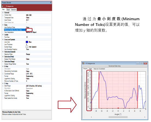The height and width of the screenshot is (122, 151).
Task: Switch to the Object tab
Action: tap(8, 10)
